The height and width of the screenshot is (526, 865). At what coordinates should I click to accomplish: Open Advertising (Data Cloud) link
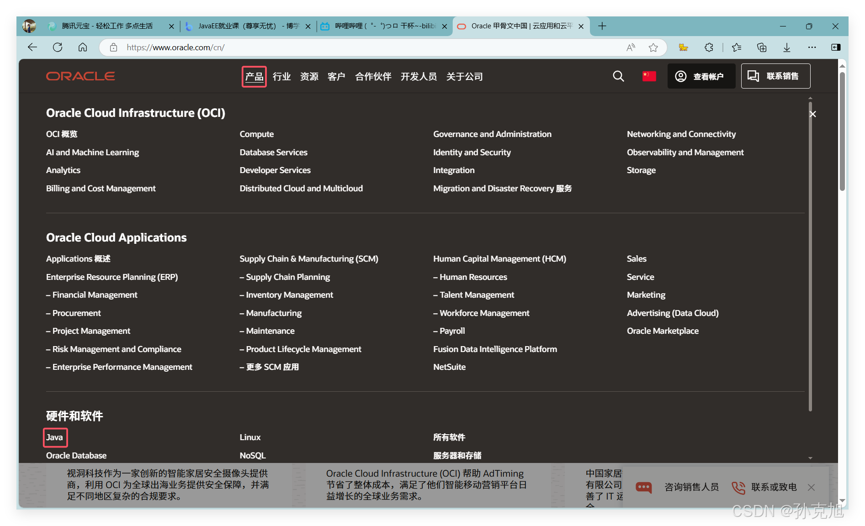pos(673,313)
